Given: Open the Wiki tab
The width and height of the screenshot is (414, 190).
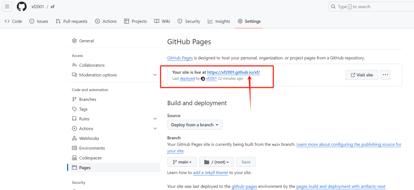Looking at the screenshot, I should pos(162,21).
